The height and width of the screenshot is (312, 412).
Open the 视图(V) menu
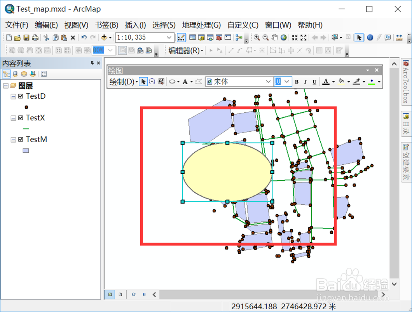[76, 25]
